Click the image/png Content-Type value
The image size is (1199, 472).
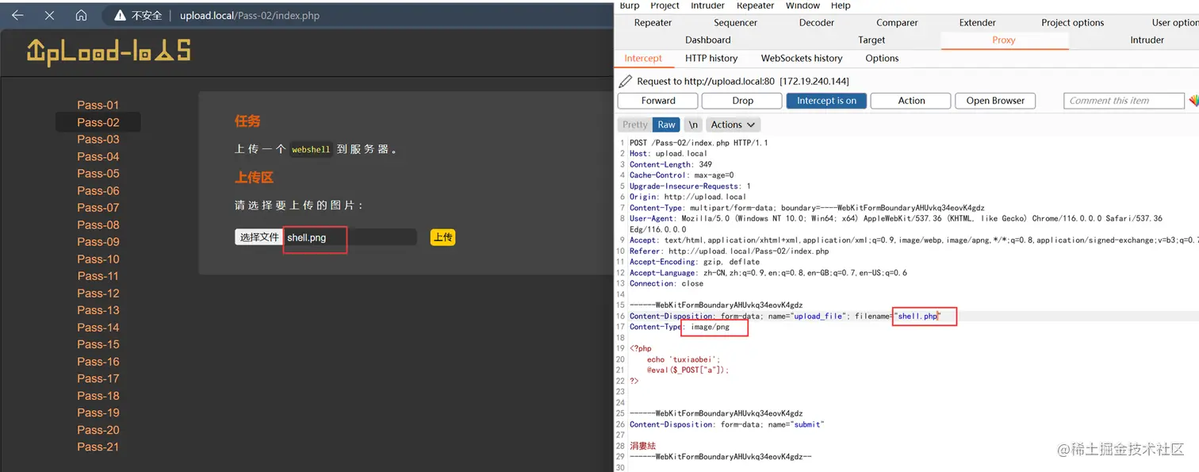(710, 327)
